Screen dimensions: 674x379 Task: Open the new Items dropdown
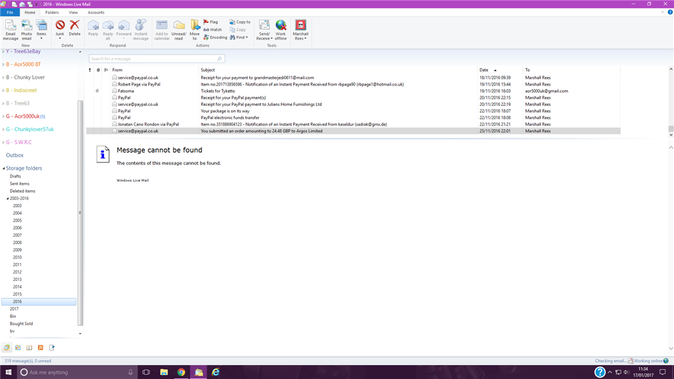41,30
